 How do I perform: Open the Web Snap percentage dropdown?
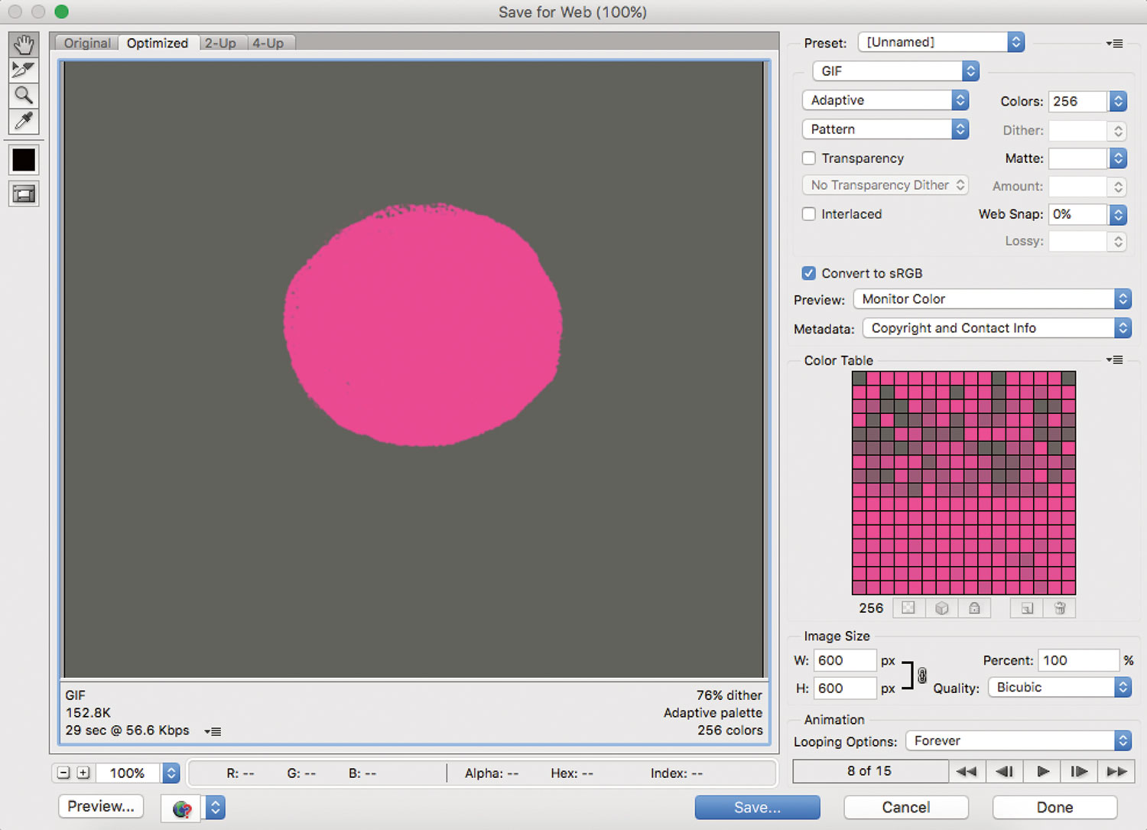tap(1118, 214)
